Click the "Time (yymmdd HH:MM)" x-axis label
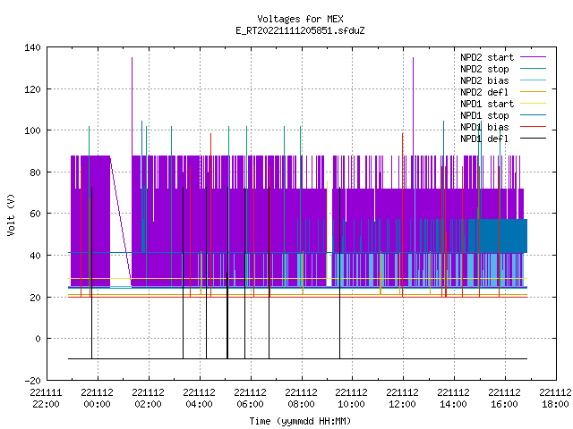 300,421
